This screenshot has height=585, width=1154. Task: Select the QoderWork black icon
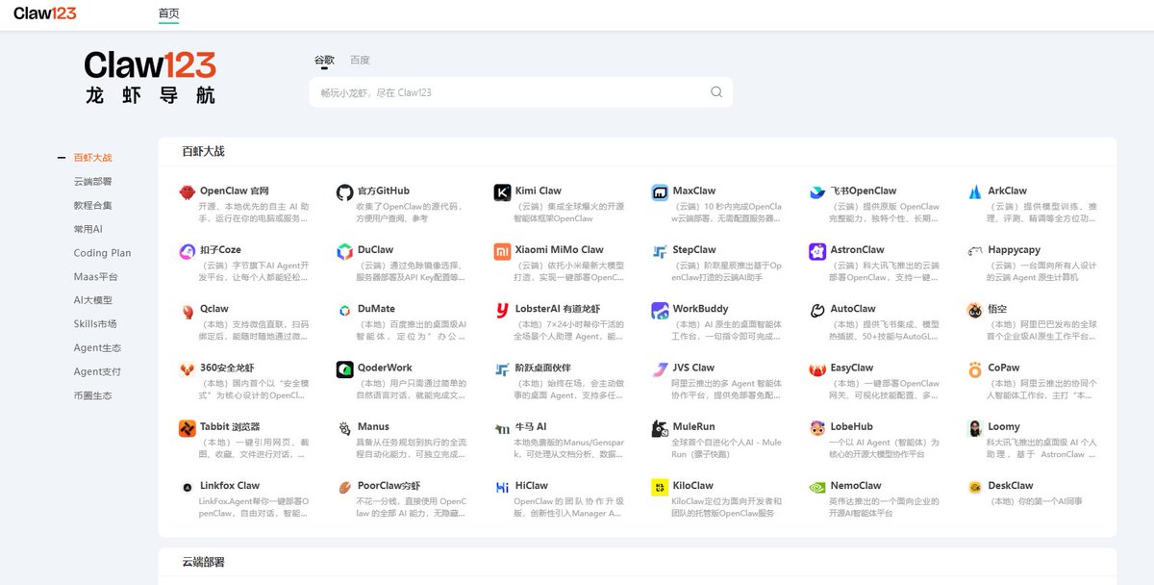(x=344, y=369)
